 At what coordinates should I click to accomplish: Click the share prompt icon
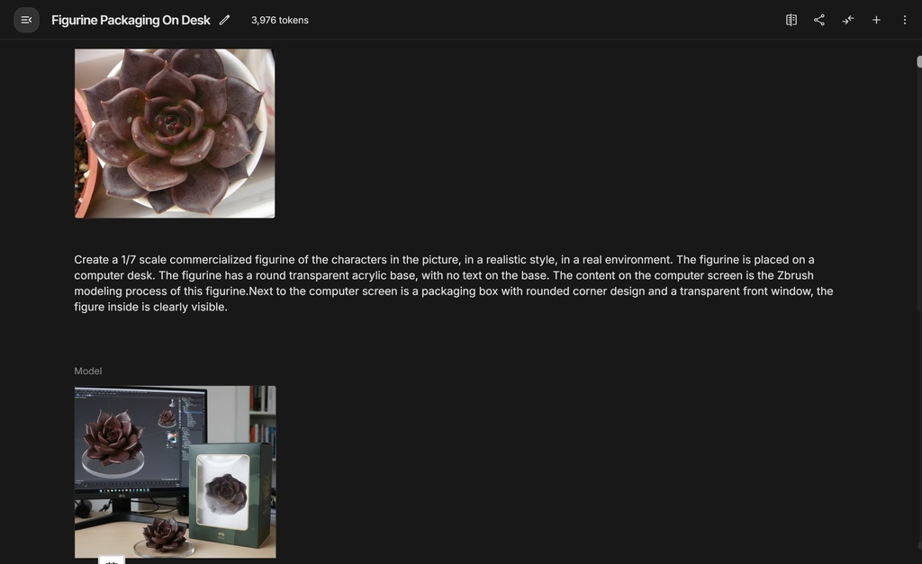tap(819, 20)
